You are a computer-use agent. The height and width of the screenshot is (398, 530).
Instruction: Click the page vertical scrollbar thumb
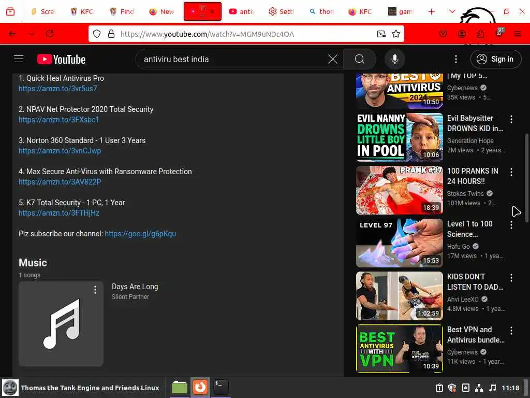tap(526, 178)
